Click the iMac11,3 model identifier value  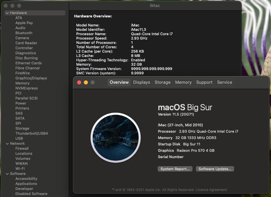[x=139, y=30]
